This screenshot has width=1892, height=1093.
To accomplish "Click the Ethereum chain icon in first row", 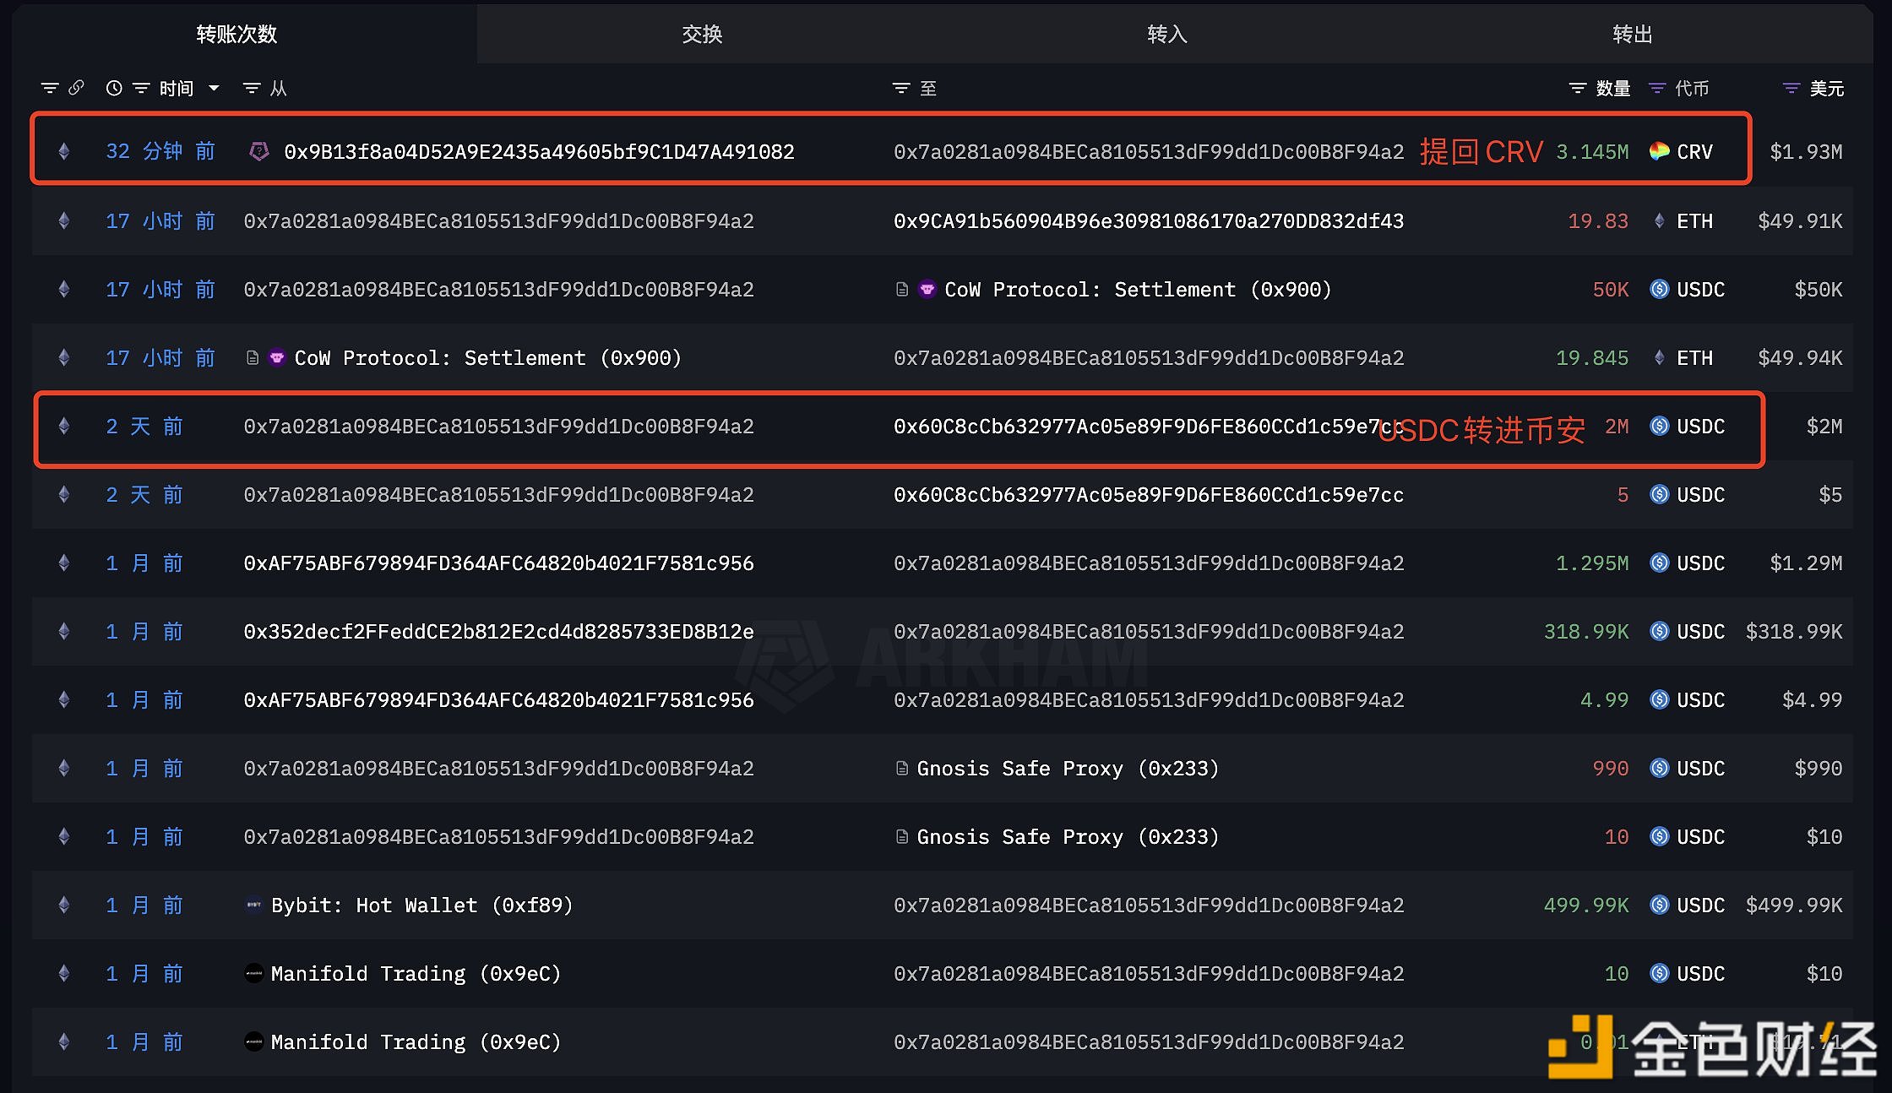I will click(63, 151).
